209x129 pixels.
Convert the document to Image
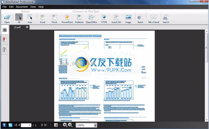(x=128, y=19)
